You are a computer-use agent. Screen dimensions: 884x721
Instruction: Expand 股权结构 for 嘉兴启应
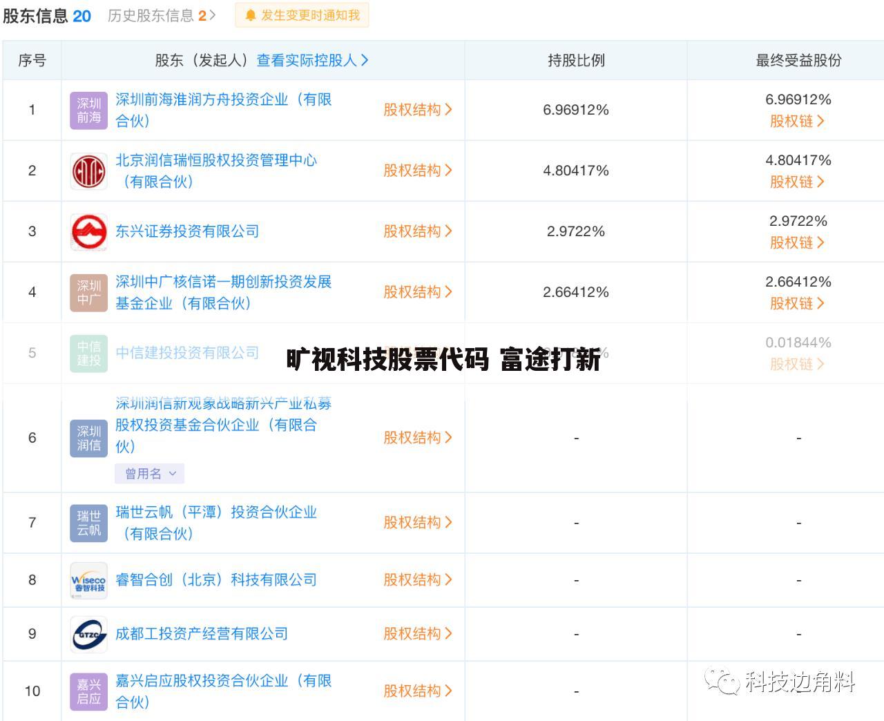pos(418,691)
